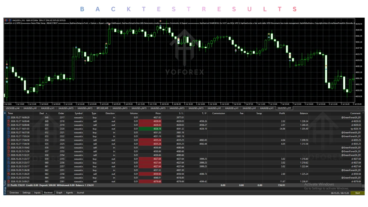
Task: Switch to the Graph tab
Action: click(59, 193)
